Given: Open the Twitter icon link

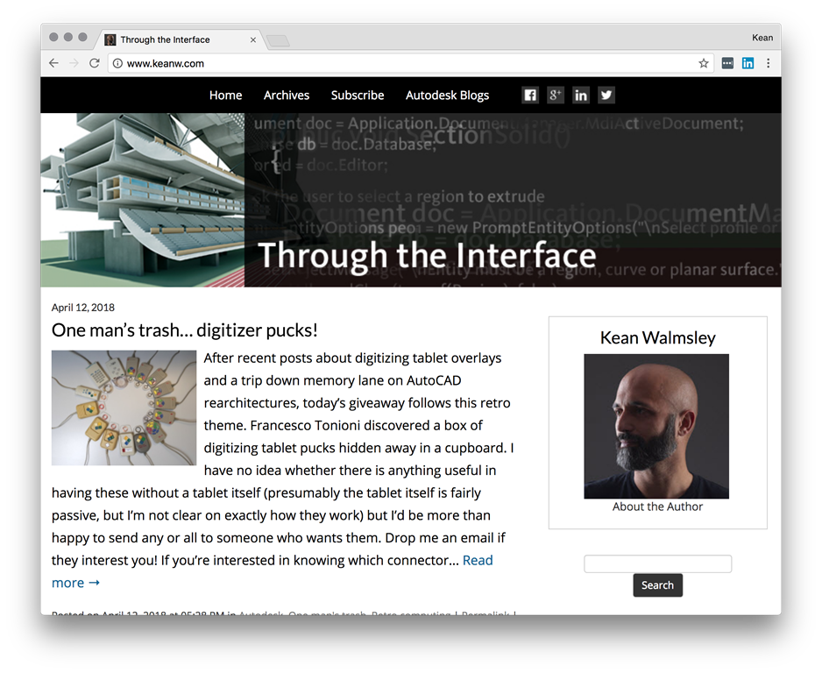Looking at the screenshot, I should 606,96.
